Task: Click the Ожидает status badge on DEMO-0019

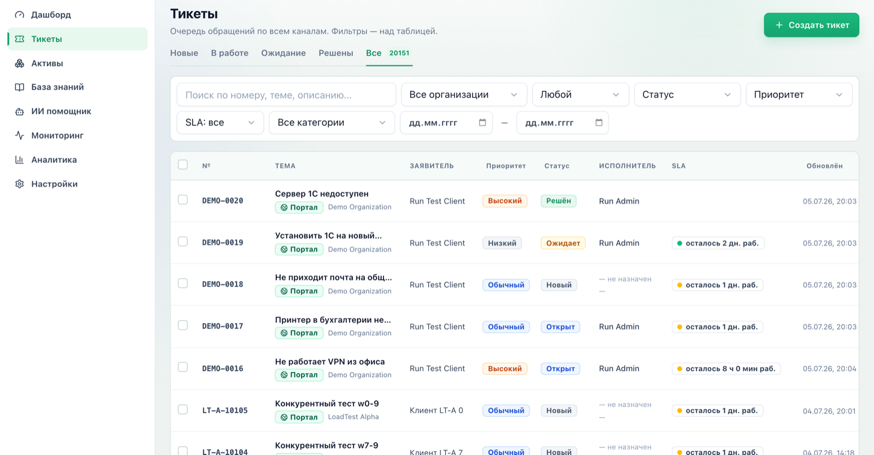Action: [563, 243]
